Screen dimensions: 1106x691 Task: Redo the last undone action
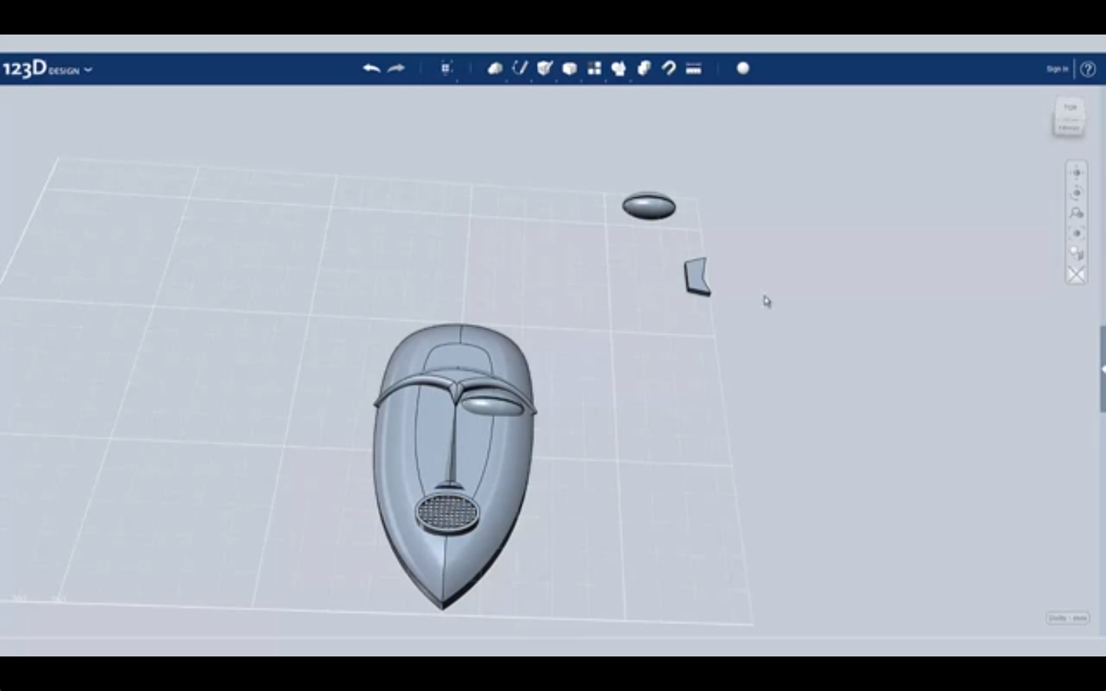tap(396, 68)
